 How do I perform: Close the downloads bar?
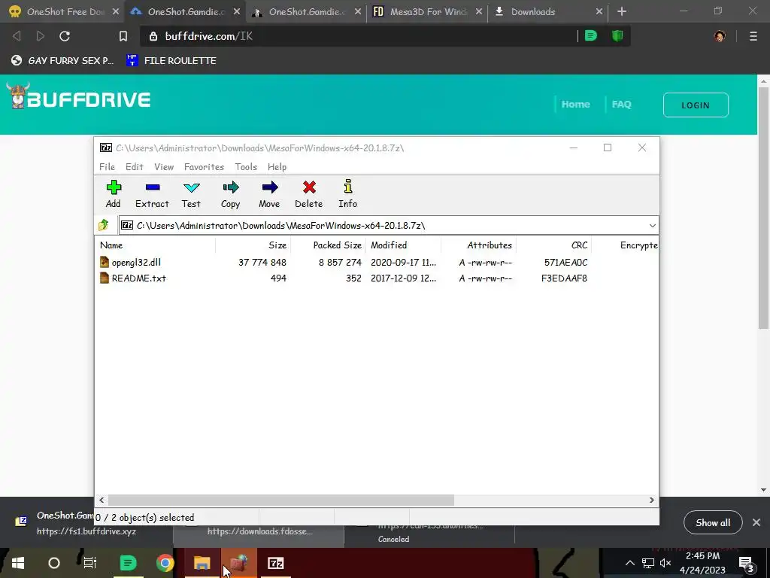[x=756, y=522]
